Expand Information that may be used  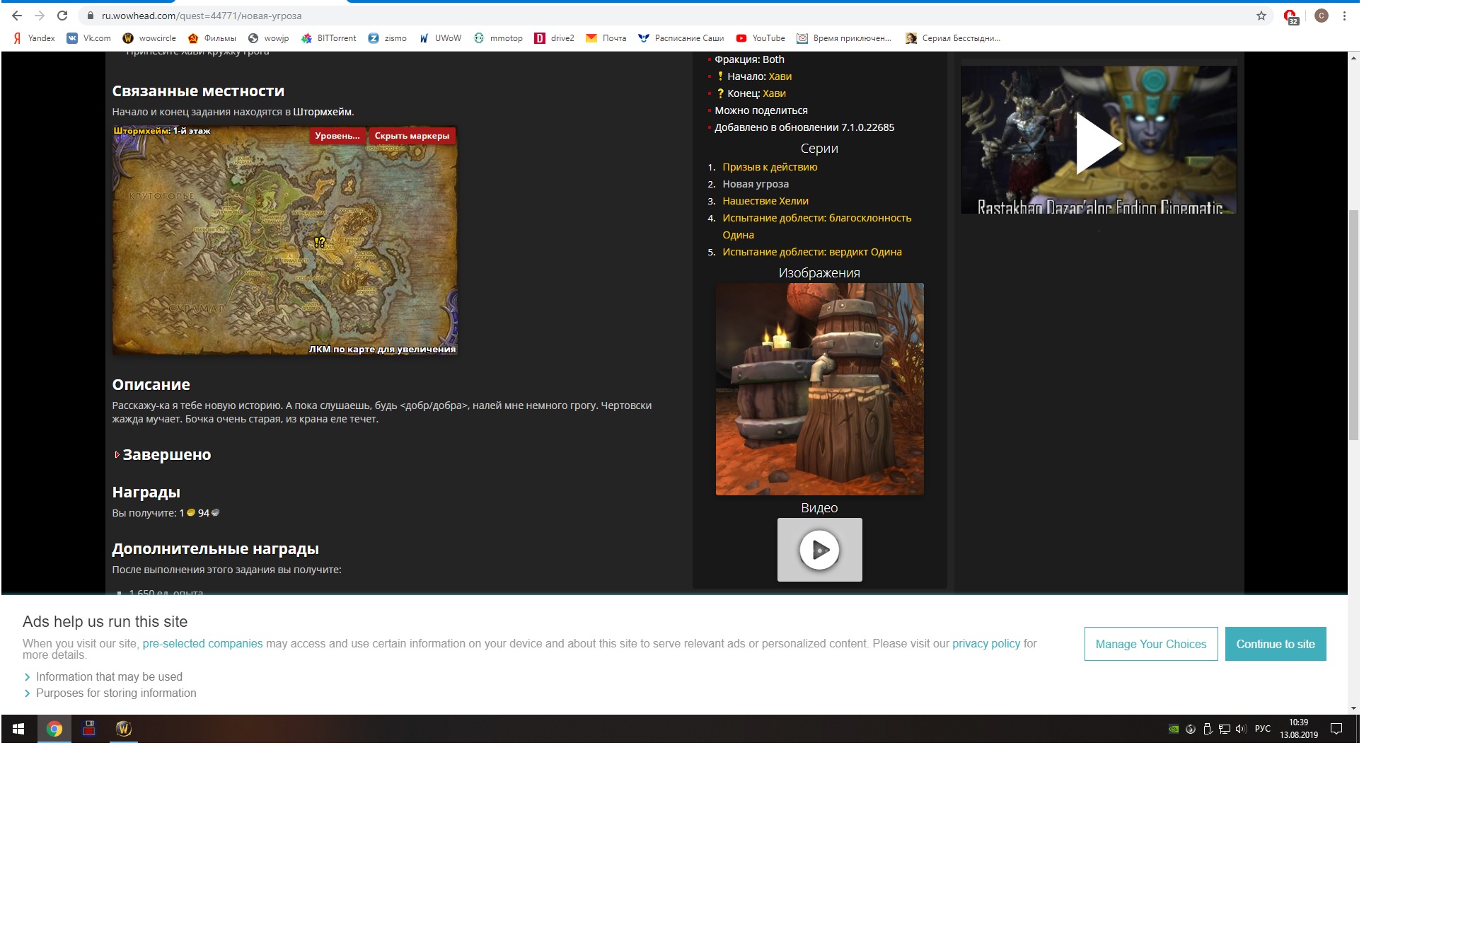[109, 677]
